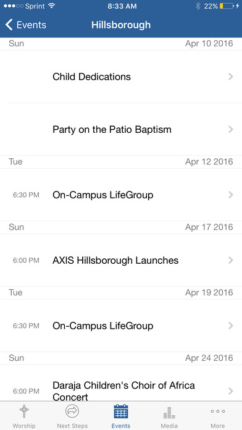The image size is (242, 430).
Task: Open On-Campus LifeGroup on Apr 19
Action: point(121,326)
